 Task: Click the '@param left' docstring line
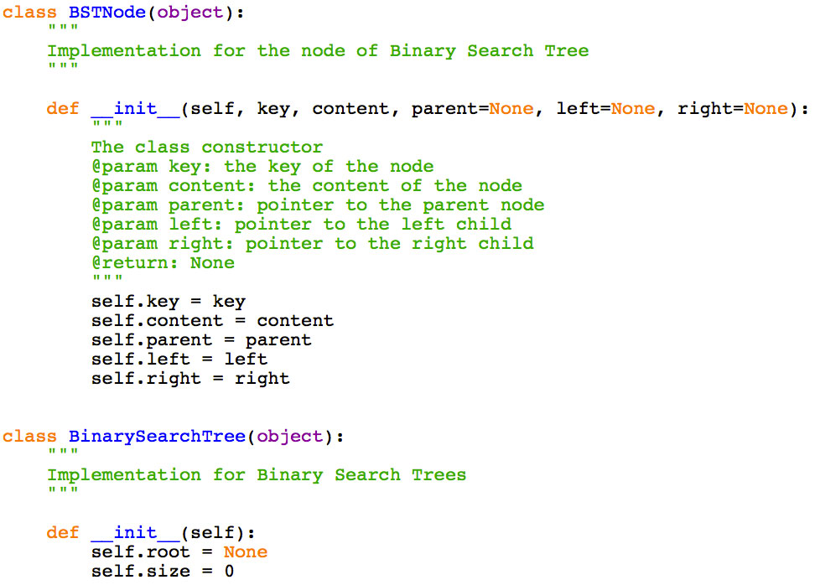(x=301, y=225)
